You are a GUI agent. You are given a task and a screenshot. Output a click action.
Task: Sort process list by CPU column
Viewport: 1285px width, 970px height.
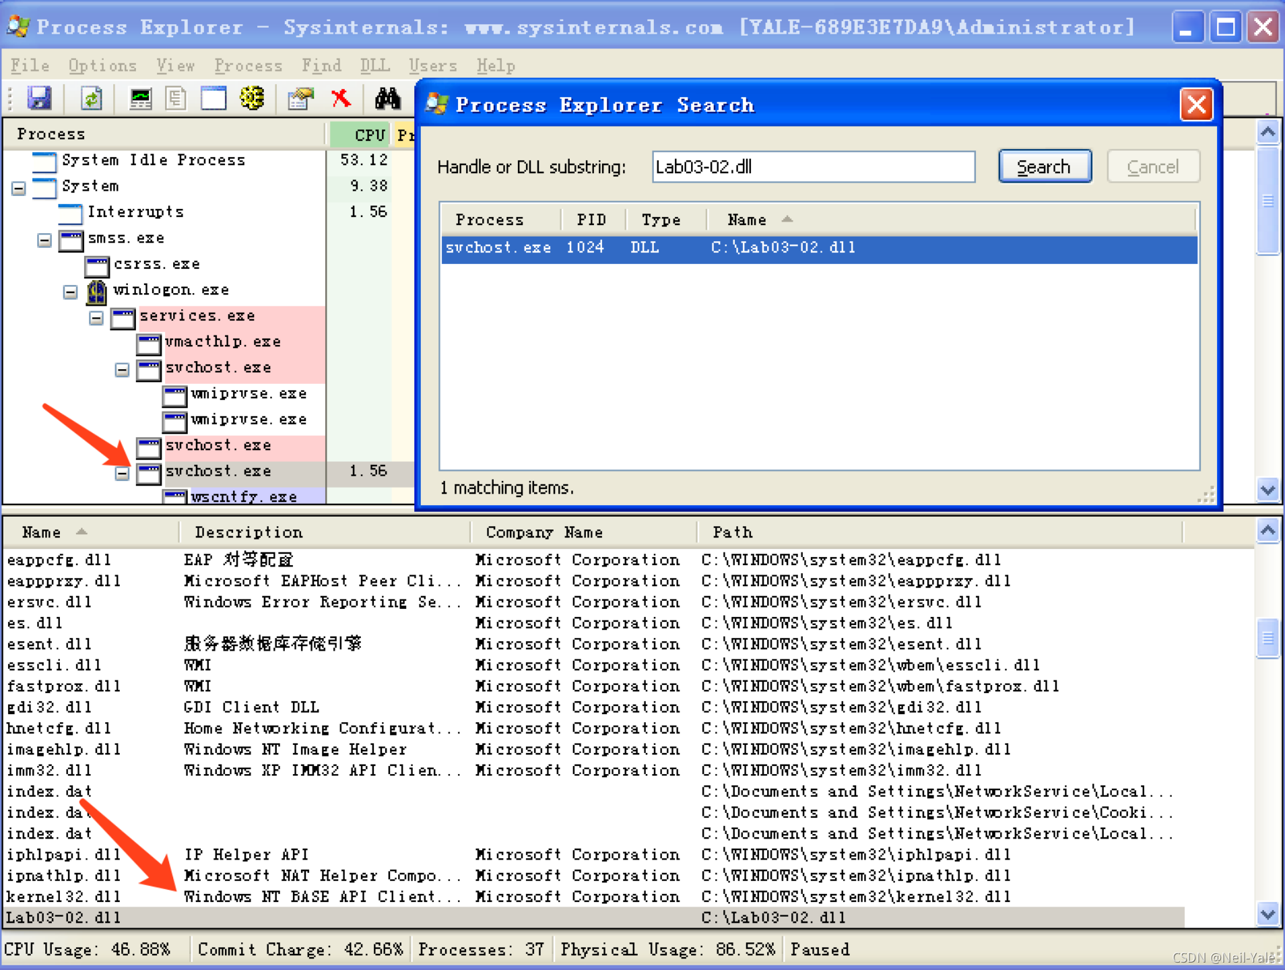[360, 135]
